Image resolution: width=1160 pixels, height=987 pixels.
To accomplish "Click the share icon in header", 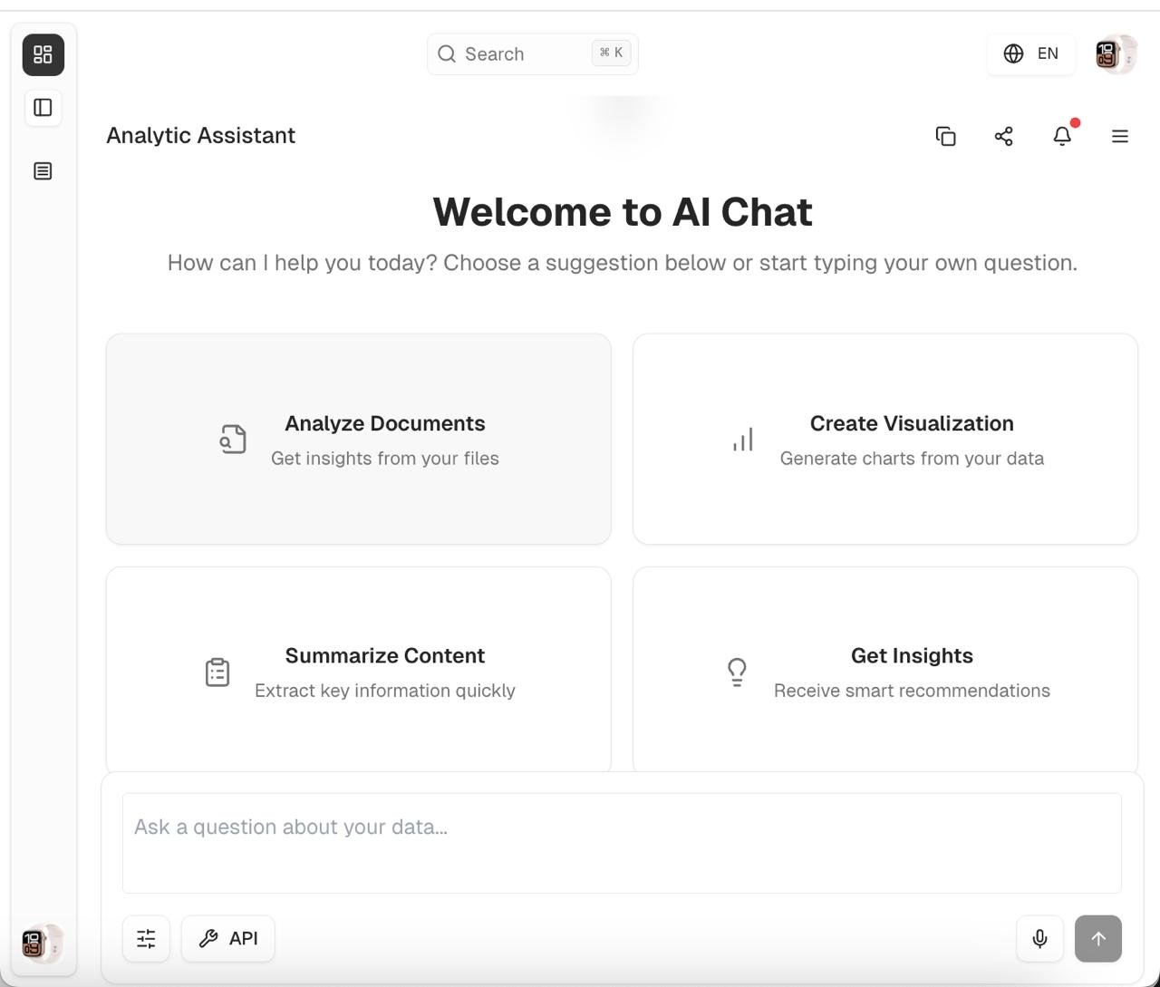I will 1003,136.
